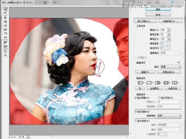Select the Reconstruct tool
This screenshot has width=186, height=139.
pyautogui.click(x=5, y=12)
